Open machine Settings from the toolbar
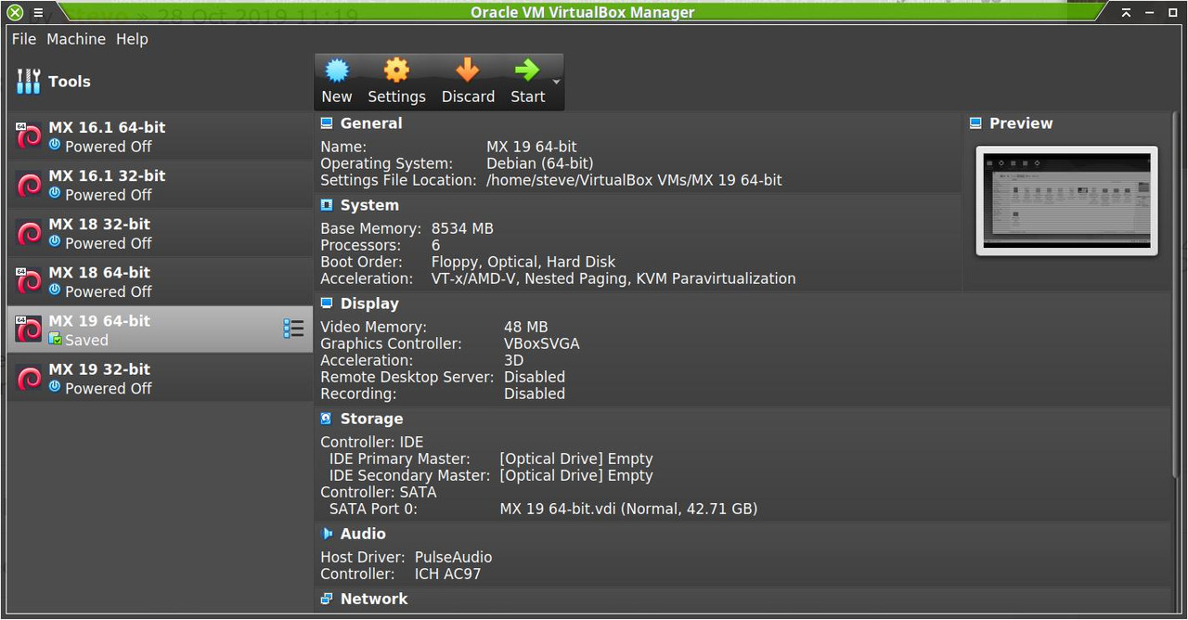The width and height of the screenshot is (1188, 620). [x=396, y=71]
